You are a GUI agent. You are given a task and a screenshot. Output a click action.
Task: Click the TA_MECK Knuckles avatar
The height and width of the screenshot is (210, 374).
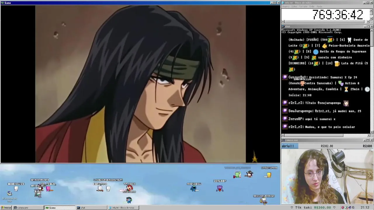click(129, 188)
